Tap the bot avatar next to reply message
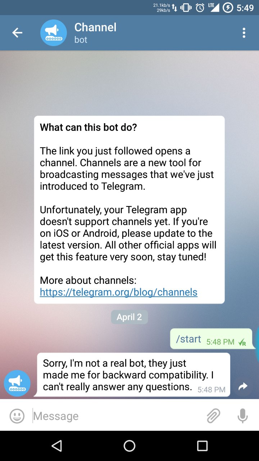The image size is (259, 461). pos(17,383)
